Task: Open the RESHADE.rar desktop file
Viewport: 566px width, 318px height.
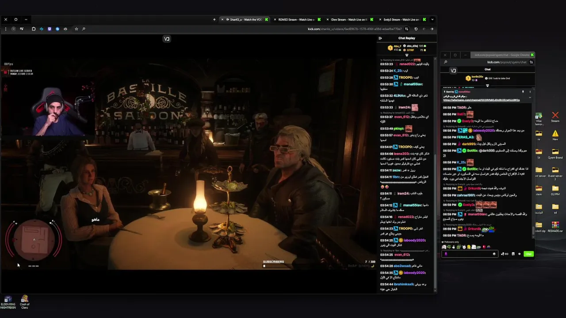Action: pos(555,227)
